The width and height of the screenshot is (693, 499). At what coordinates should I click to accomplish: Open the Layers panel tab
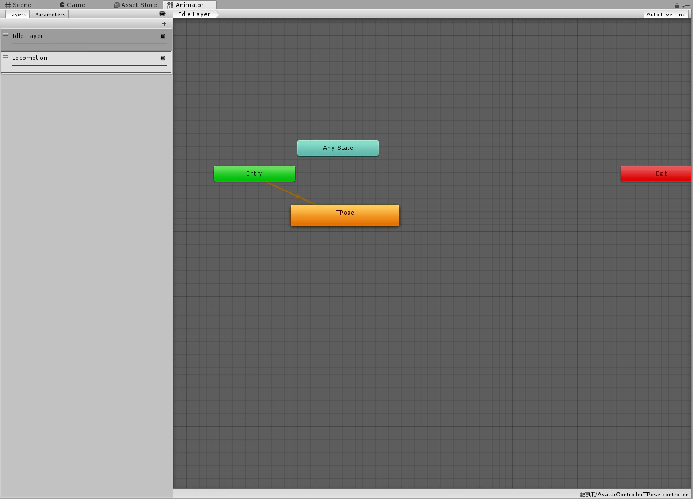pyautogui.click(x=17, y=15)
